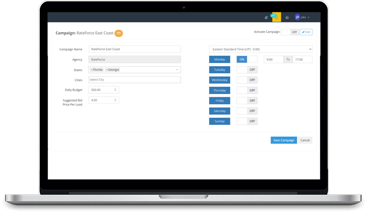The width and height of the screenshot is (367, 212).
Task: Enable the Thursday schedule switch
Action: coord(247,90)
